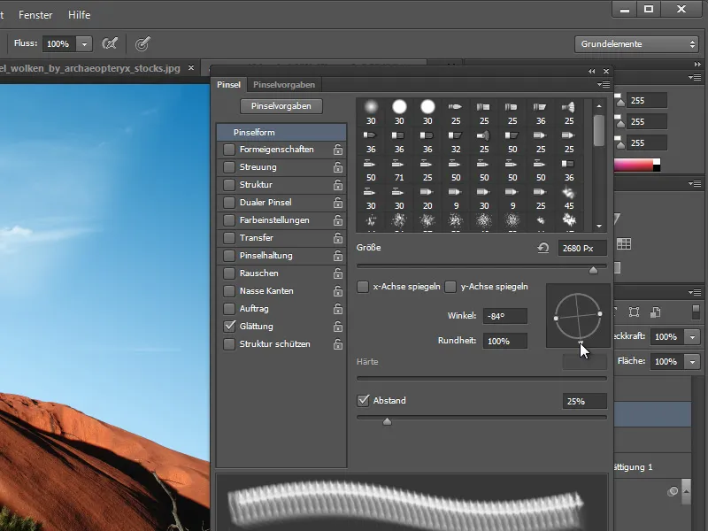Toggle lock icon for Pinselhaltung
This screenshot has width=708, height=531.
click(x=338, y=256)
